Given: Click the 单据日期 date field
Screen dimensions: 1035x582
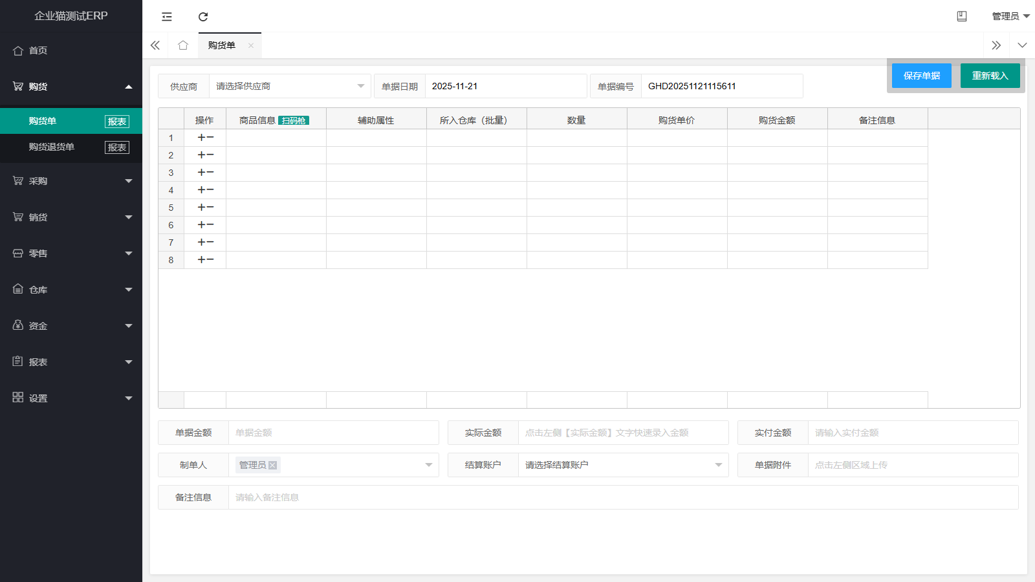Looking at the screenshot, I should [x=505, y=86].
